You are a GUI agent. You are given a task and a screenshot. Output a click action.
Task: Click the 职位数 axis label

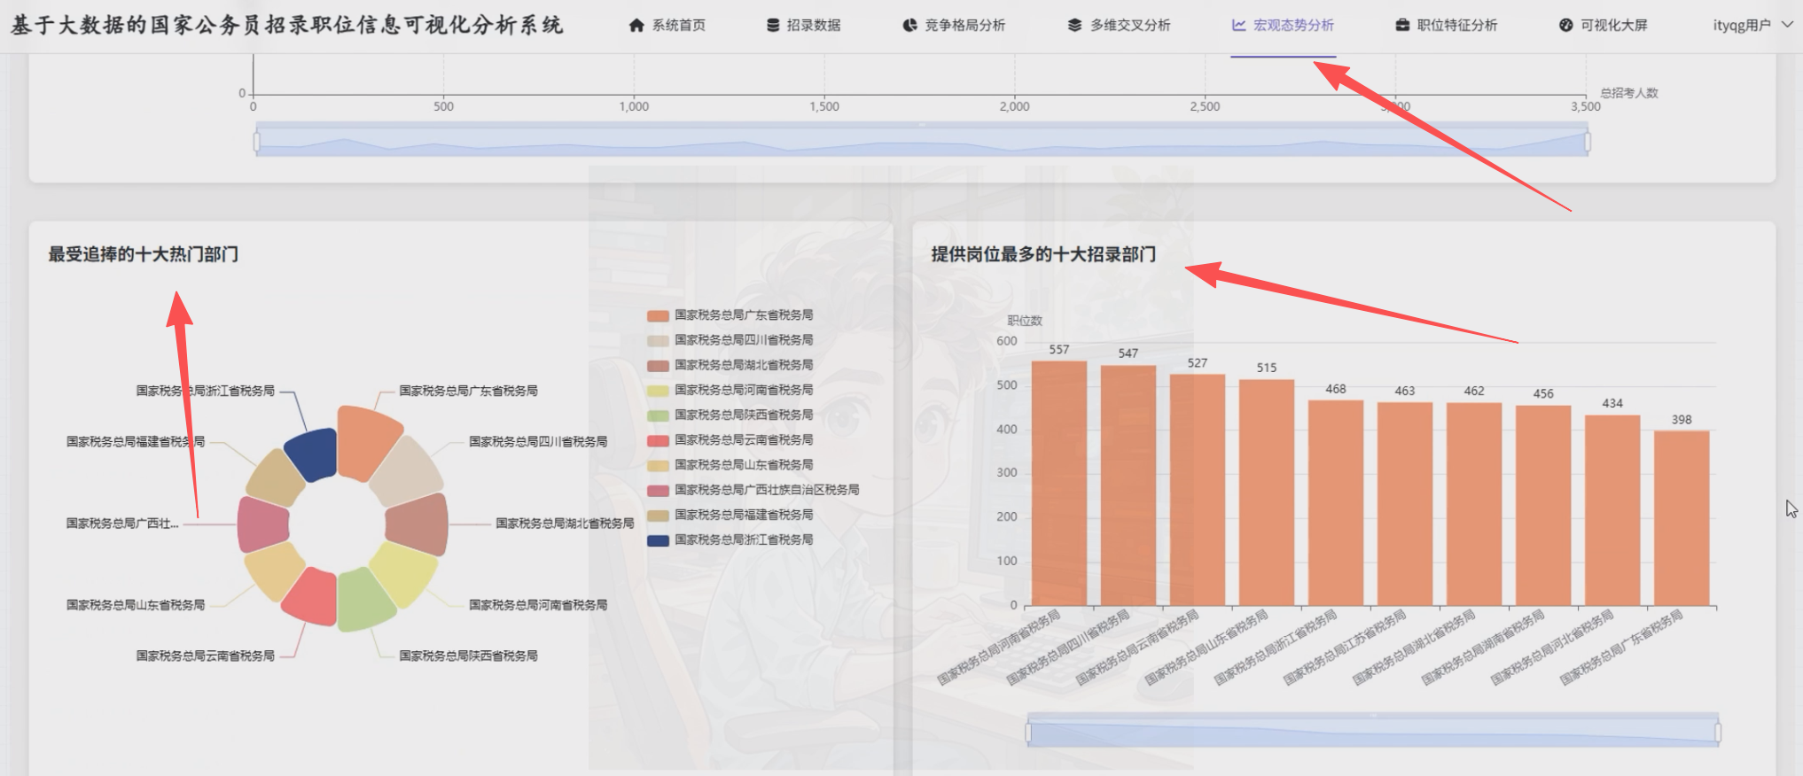[1025, 321]
